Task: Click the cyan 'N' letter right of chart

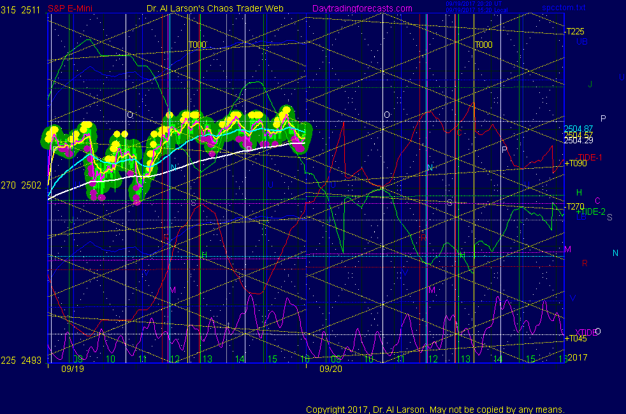Action: pos(615,253)
